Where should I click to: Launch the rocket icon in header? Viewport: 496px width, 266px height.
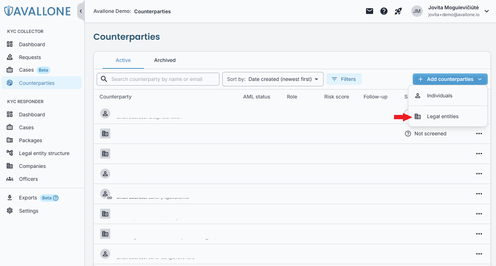398,11
